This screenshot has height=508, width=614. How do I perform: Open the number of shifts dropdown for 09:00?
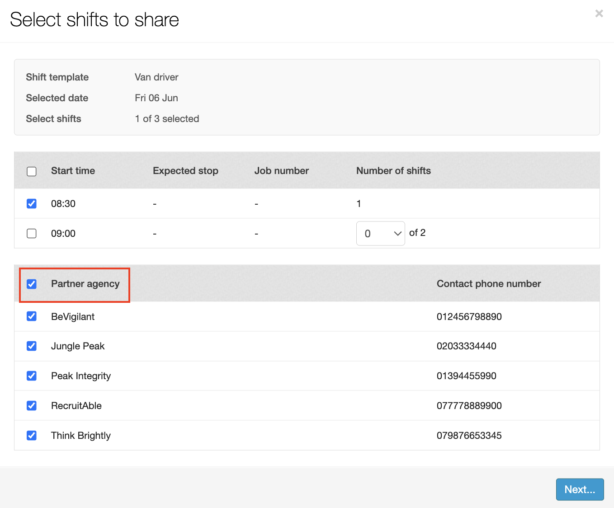tap(380, 233)
